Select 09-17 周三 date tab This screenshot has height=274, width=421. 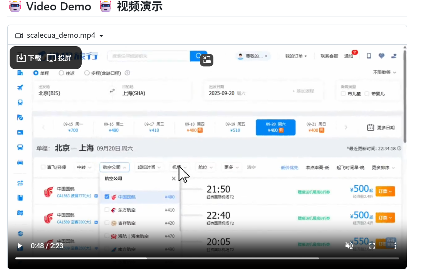coord(154,127)
